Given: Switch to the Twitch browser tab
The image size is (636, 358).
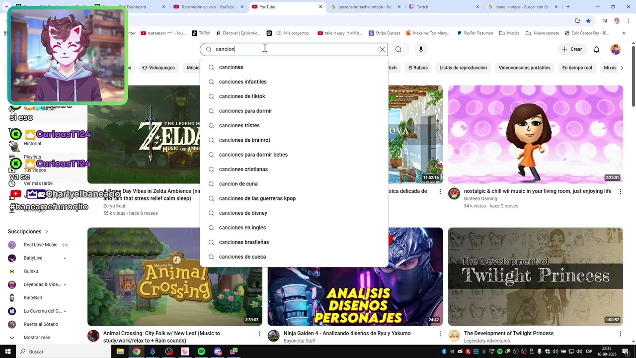Looking at the screenshot, I should coord(445,7).
